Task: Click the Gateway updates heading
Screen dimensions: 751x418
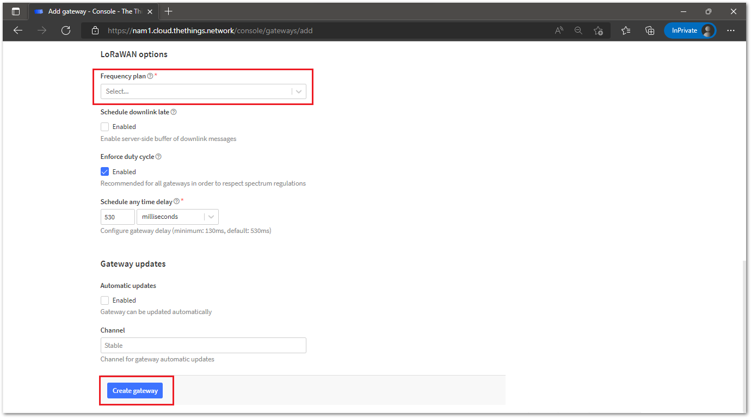Action: 133,264
